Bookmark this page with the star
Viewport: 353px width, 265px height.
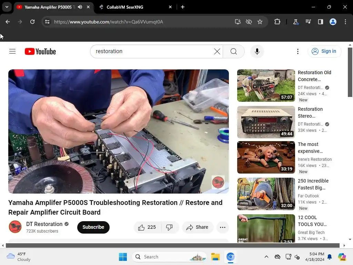(260, 22)
